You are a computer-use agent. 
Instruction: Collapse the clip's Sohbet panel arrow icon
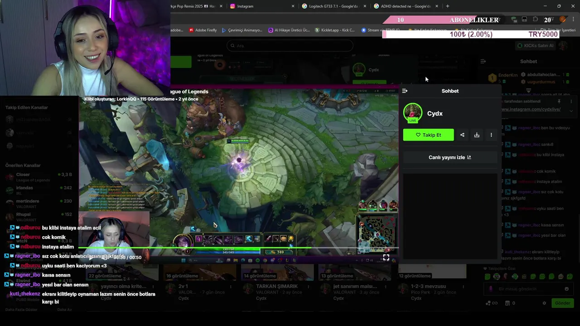click(x=405, y=91)
